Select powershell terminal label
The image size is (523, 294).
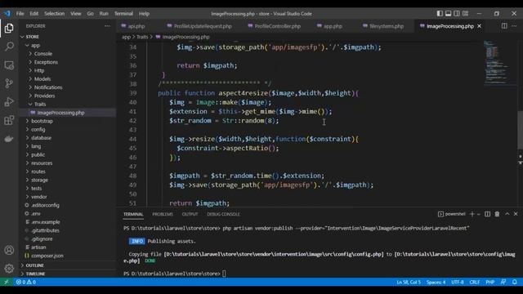(x=452, y=214)
